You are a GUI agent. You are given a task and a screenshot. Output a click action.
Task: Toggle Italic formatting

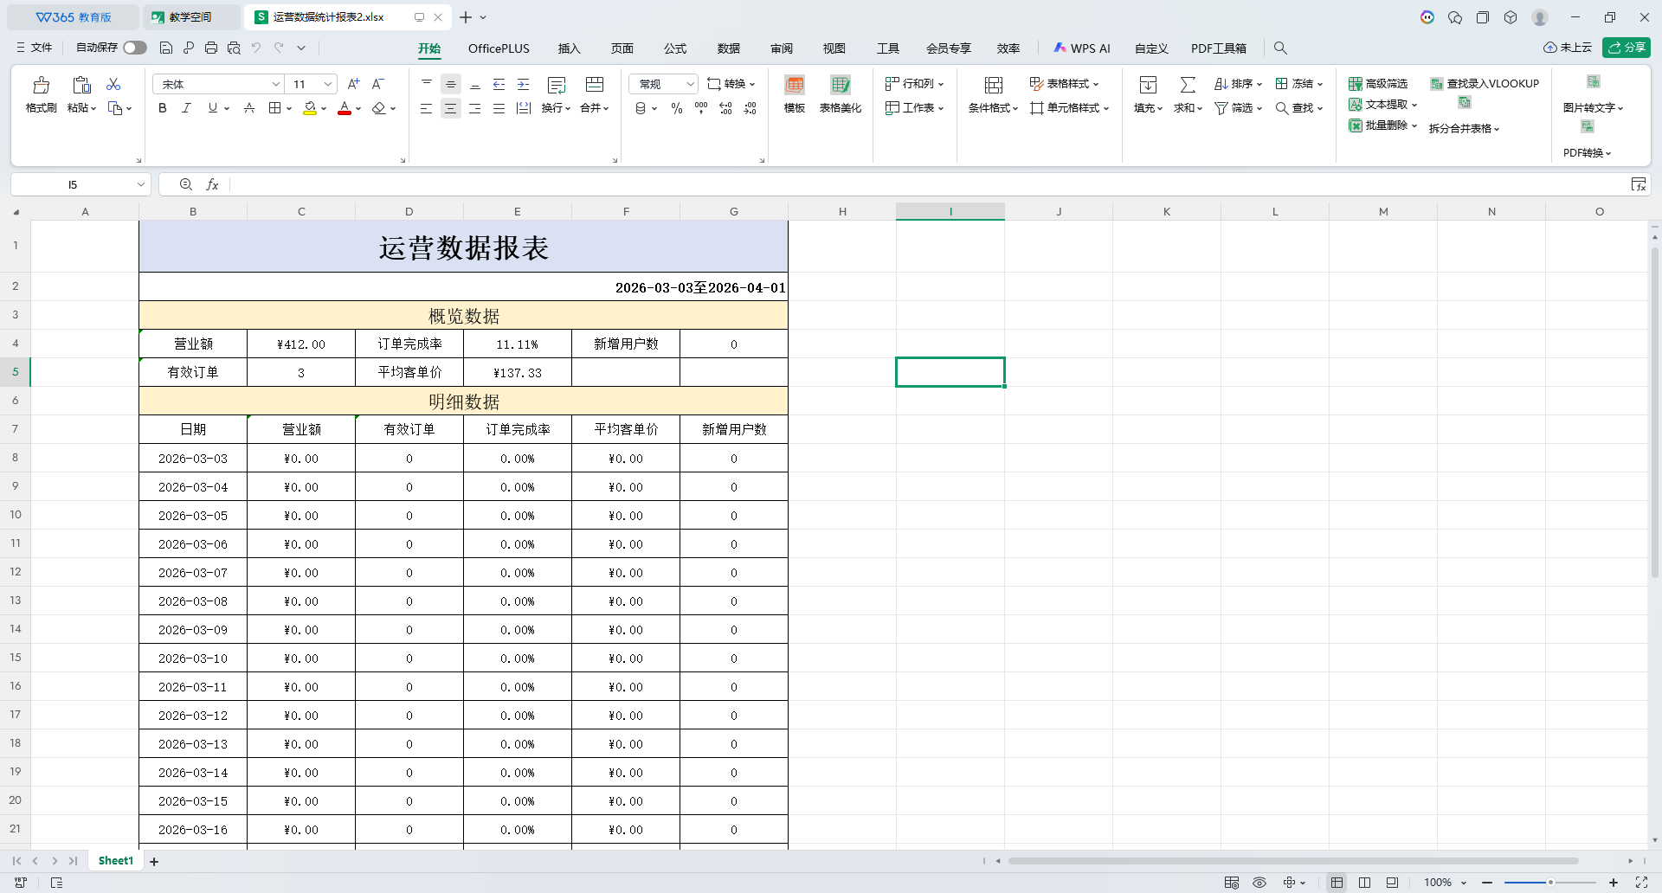[186, 108]
